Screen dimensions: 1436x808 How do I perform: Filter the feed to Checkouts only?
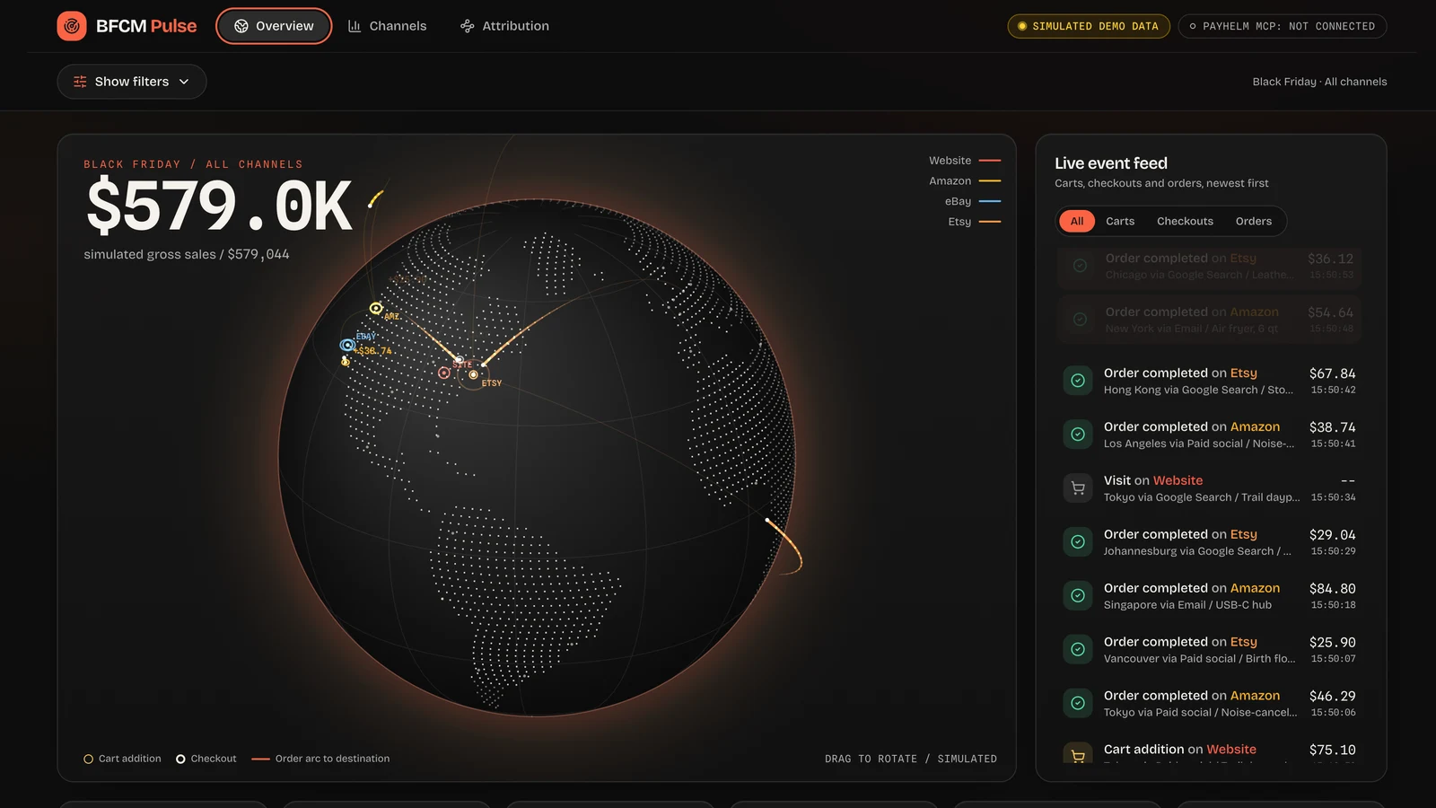1185,221
